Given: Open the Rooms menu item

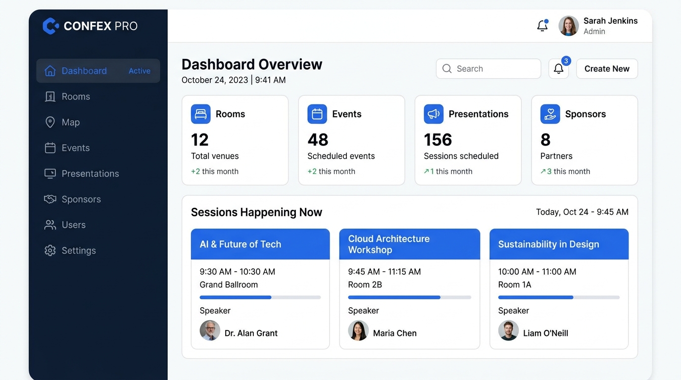Looking at the screenshot, I should tap(98, 96).
